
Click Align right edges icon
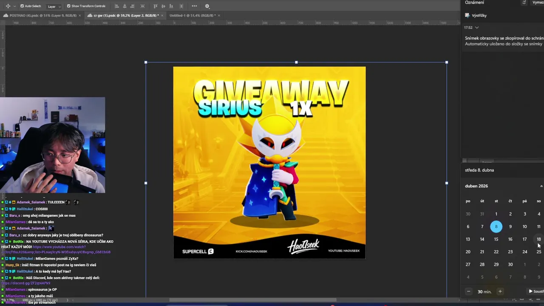132,6
